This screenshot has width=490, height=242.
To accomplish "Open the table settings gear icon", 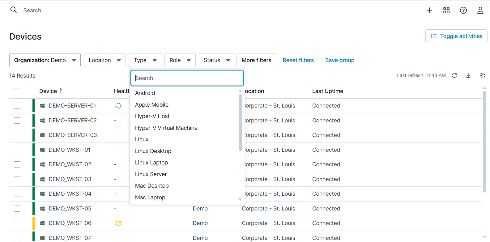I will tap(482, 75).
